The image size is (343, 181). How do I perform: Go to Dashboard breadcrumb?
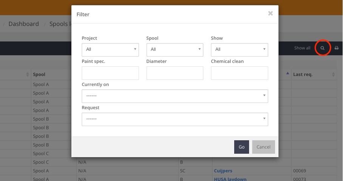tap(23, 24)
